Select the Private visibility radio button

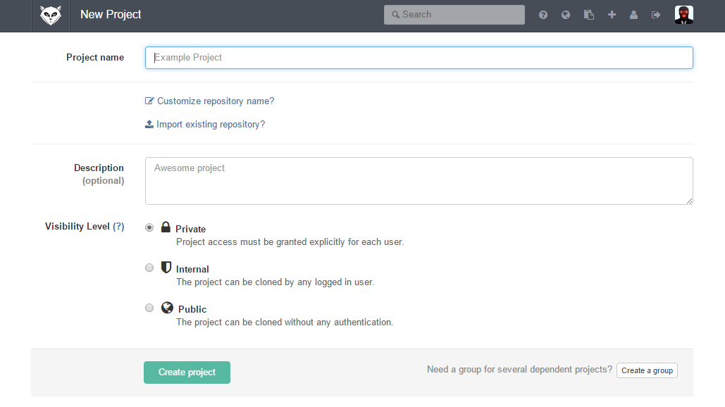(149, 227)
